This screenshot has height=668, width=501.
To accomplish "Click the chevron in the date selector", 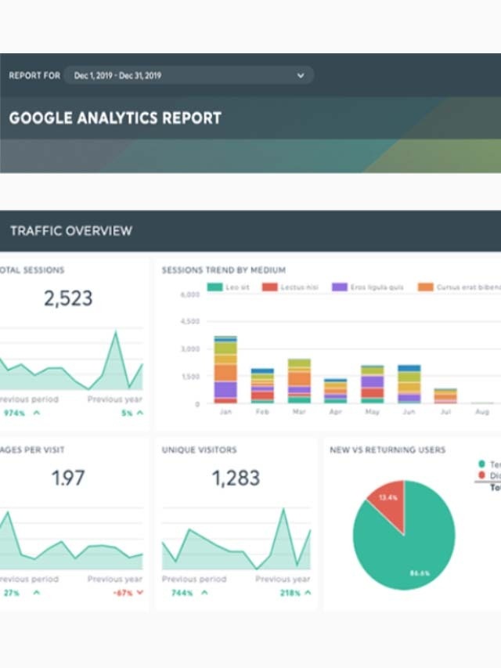I will tap(301, 75).
